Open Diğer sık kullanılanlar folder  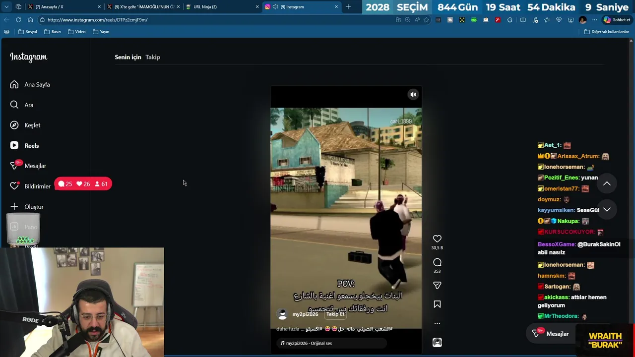tap(607, 32)
